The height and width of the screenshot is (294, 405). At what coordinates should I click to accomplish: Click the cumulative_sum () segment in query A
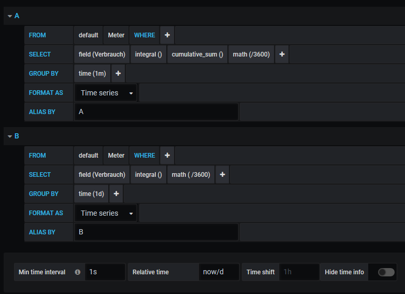[x=197, y=54]
